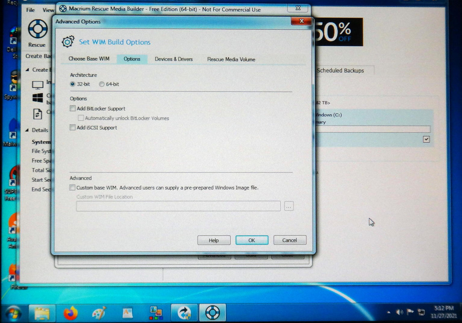
Task: Click the Custom WIM File Location field
Action: 178,206
